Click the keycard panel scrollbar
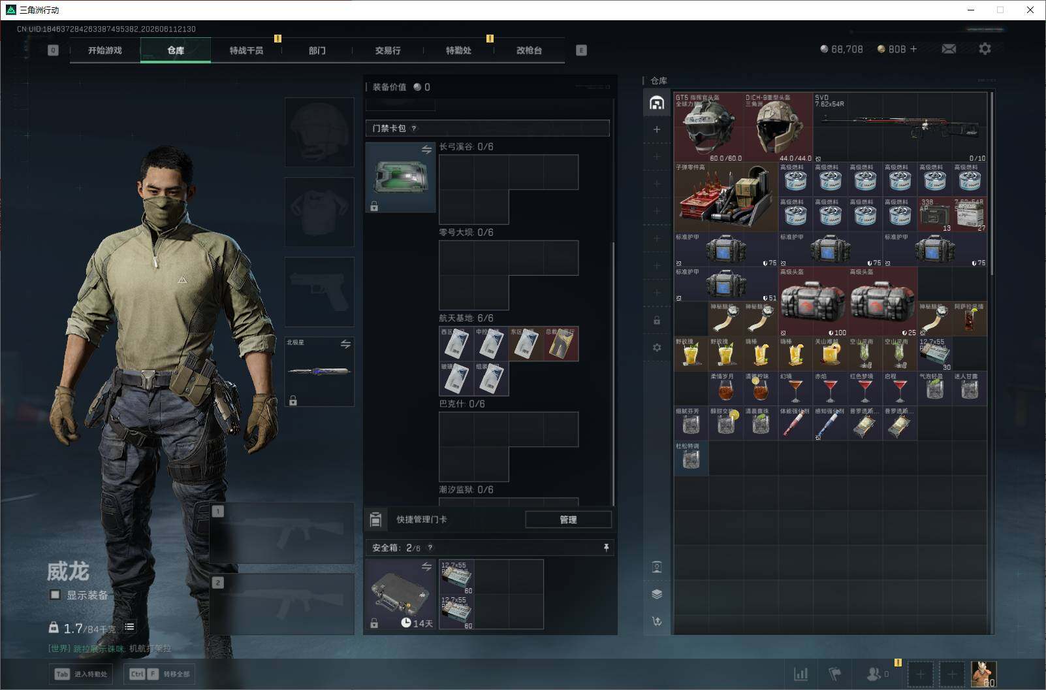This screenshot has width=1046, height=690. tap(613, 372)
